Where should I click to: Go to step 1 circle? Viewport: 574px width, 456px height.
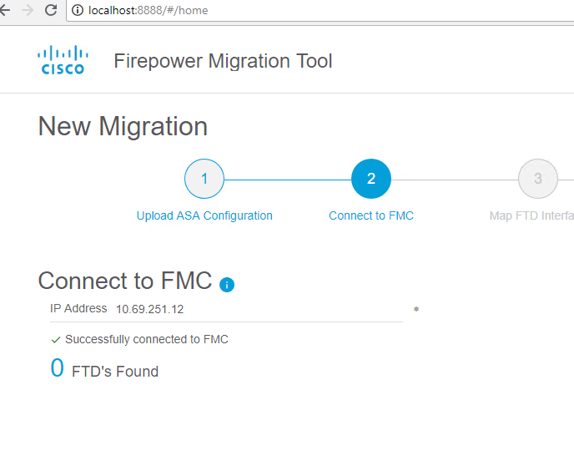[204, 179]
